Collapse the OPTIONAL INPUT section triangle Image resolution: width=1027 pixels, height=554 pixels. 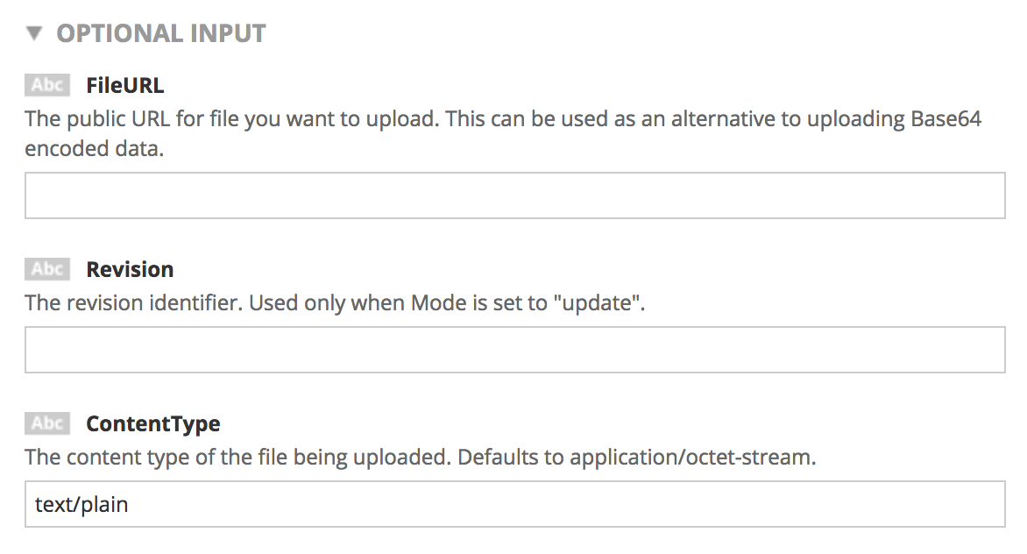(x=34, y=34)
